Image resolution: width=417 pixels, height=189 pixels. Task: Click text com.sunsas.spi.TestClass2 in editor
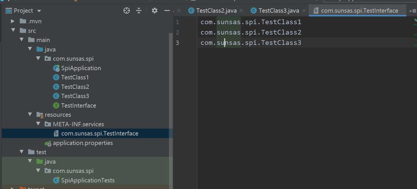[251, 32]
